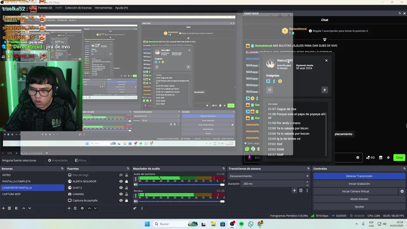Add a new scene in Escenas panel

click(3, 208)
